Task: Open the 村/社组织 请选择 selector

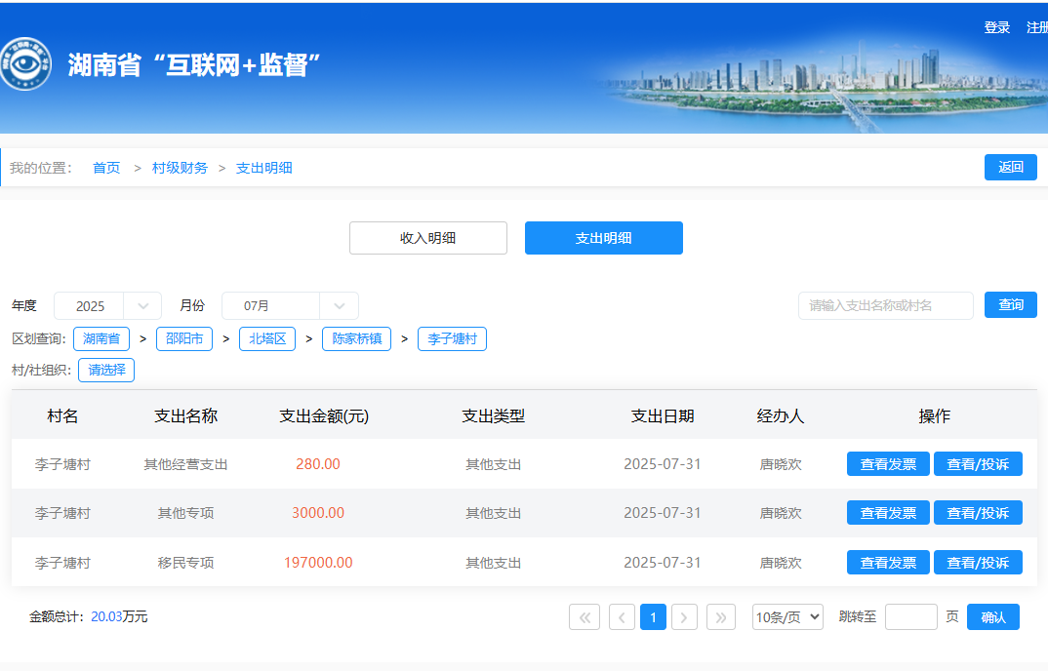Action: (106, 371)
